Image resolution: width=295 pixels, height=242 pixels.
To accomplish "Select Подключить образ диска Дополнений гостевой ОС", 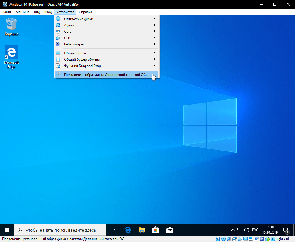I will [x=106, y=75].
